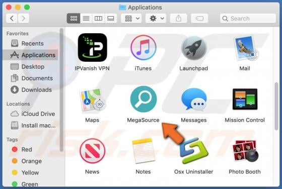282x189 pixels.
Task: Click the Applications folder title icon
Action: [x=122, y=8]
